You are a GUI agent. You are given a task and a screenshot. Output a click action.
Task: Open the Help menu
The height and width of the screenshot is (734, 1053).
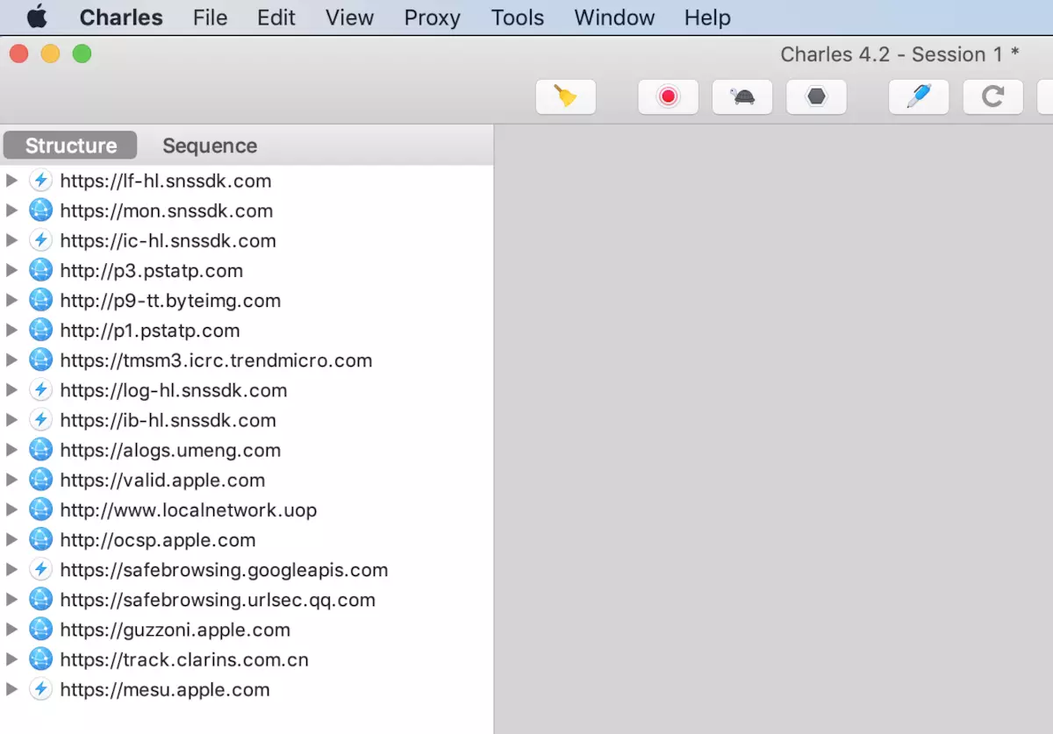click(x=707, y=18)
